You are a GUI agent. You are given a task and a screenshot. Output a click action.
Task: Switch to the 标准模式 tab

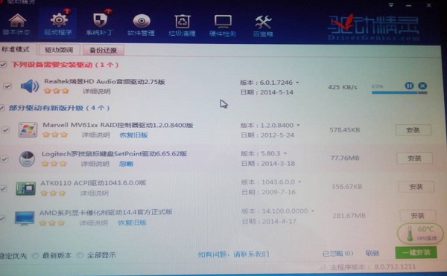pos(16,50)
